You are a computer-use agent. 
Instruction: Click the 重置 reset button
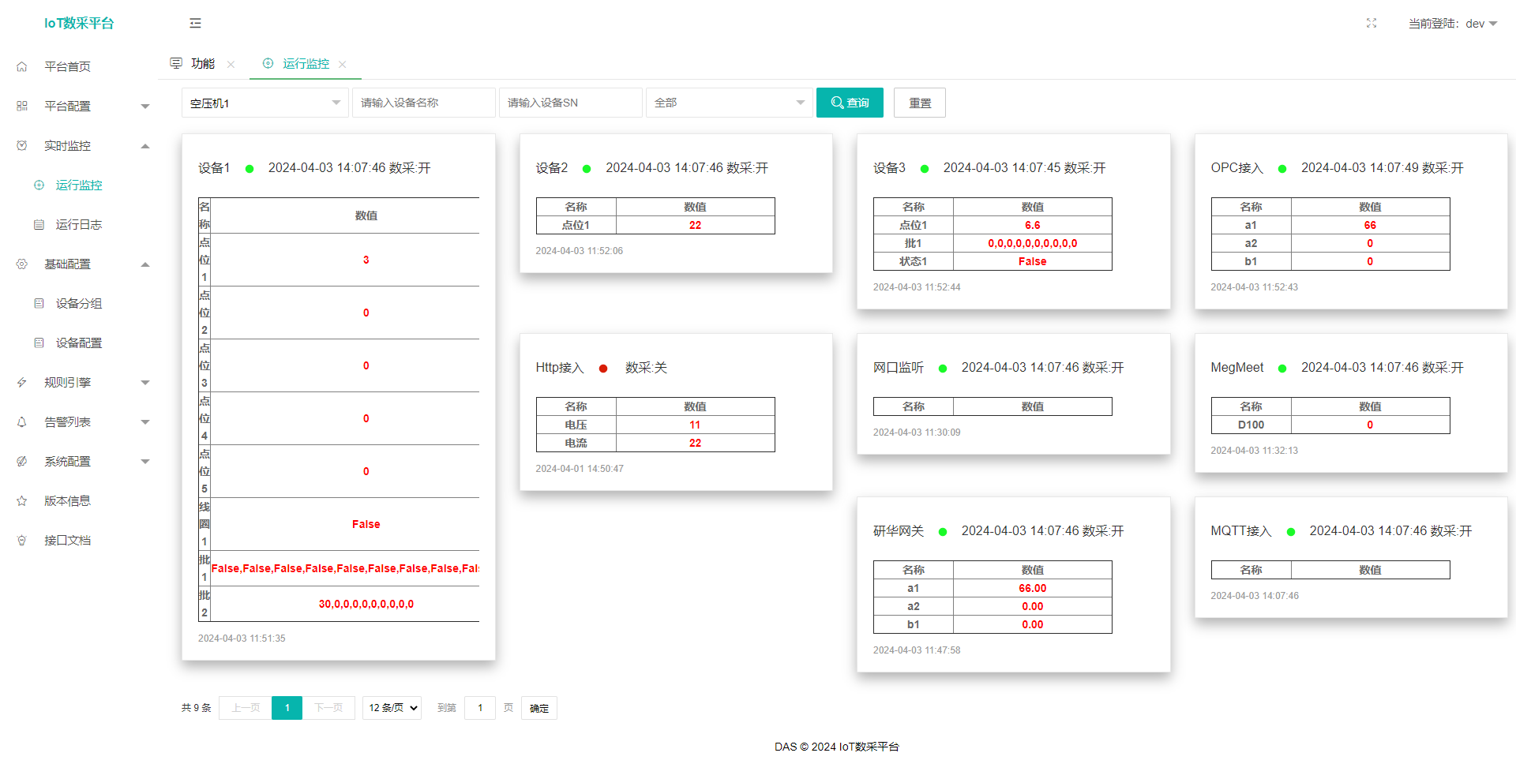point(920,103)
